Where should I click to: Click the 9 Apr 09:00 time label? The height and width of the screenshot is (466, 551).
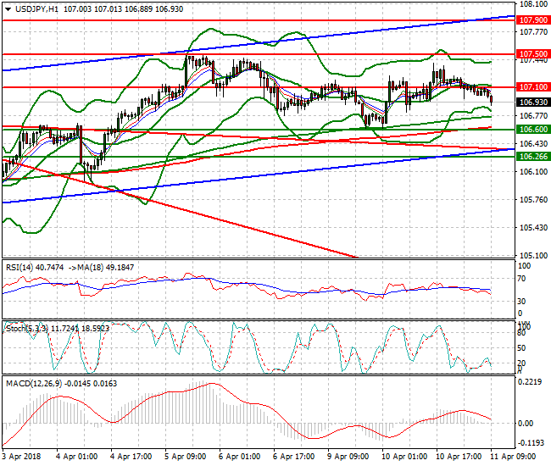(x=348, y=457)
